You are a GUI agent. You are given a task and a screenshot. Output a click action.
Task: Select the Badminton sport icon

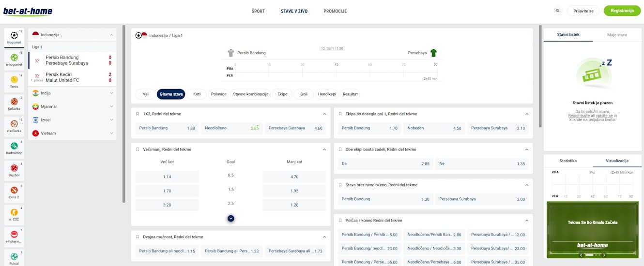[x=14, y=148]
